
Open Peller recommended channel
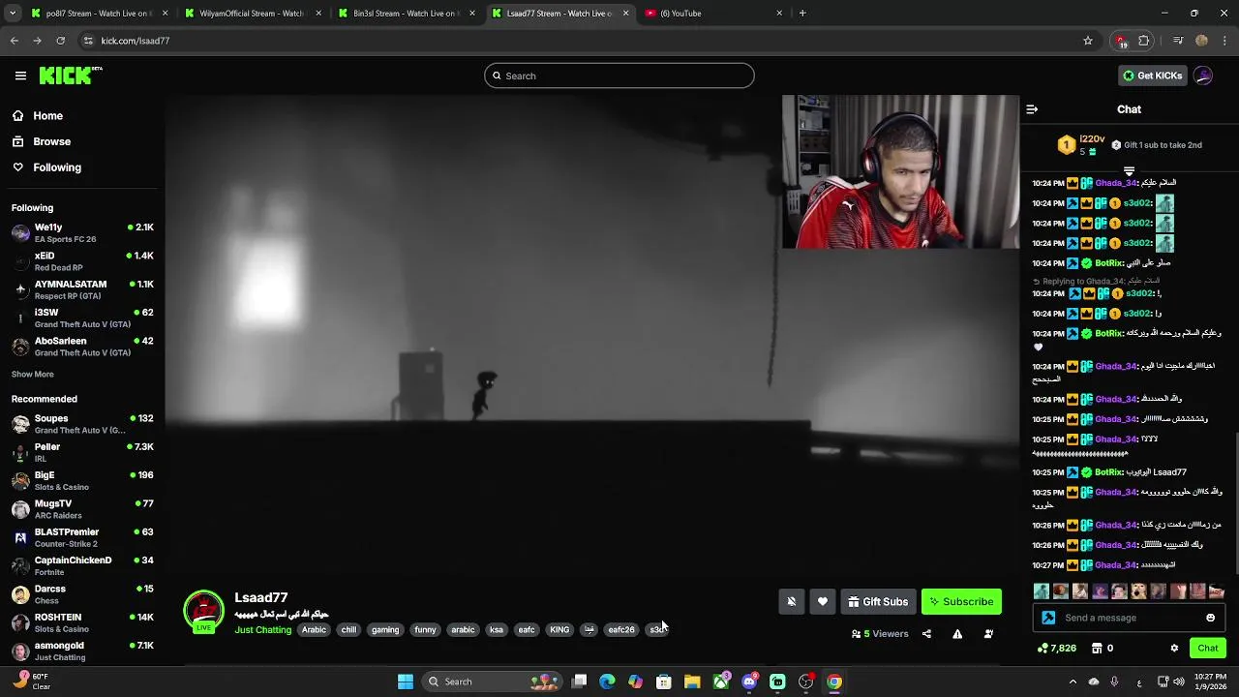(x=82, y=452)
